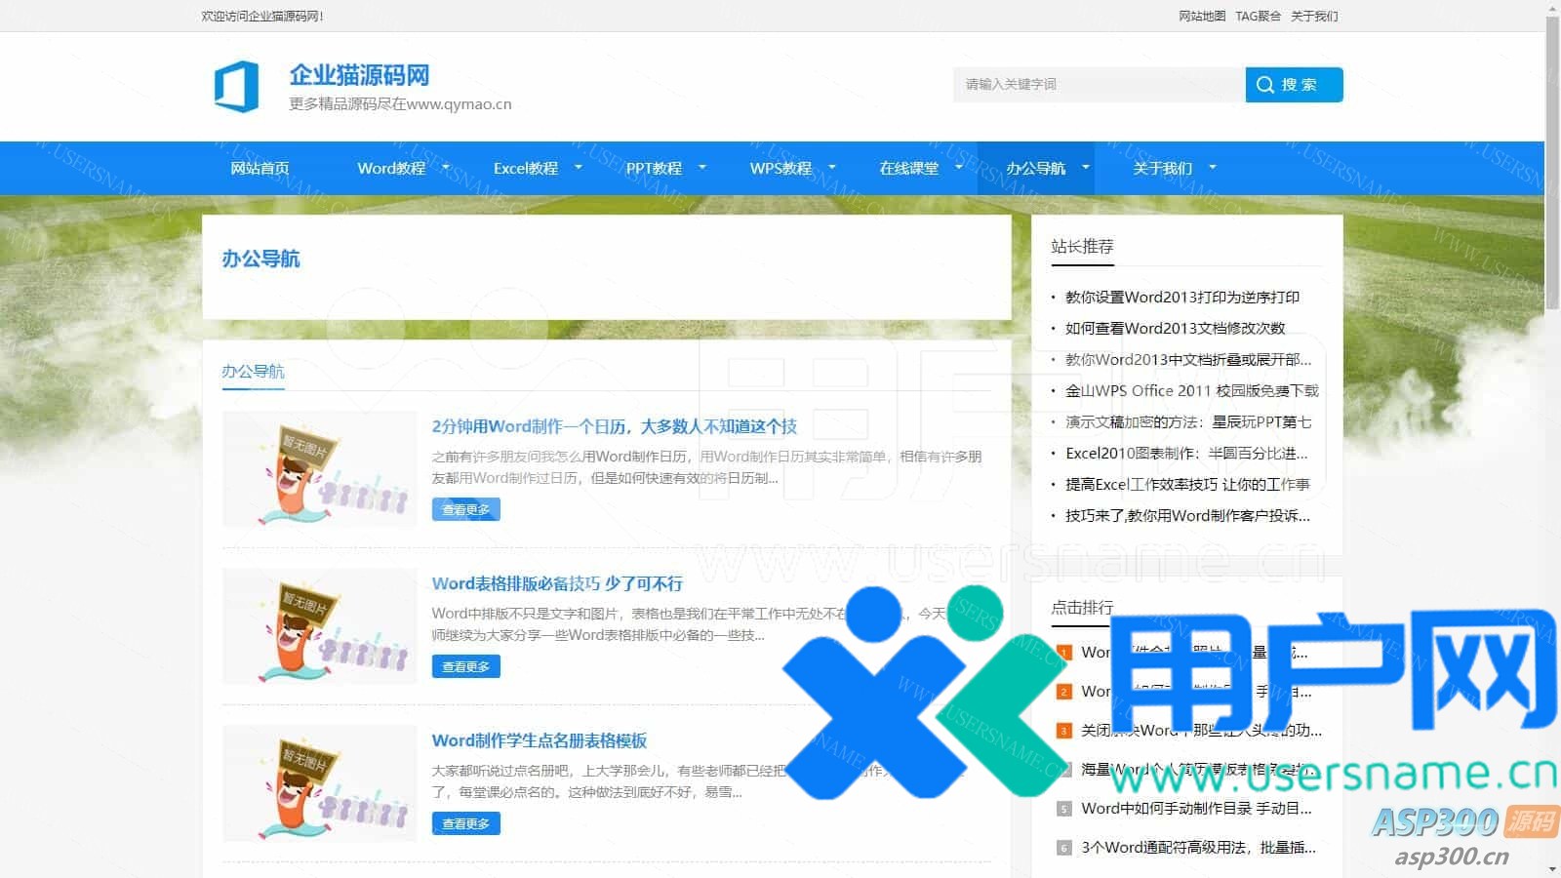The height and width of the screenshot is (878, 1561).
Task: Select the 网站首页 menu item
Action: pyautogui.click(x=259, y=168)
